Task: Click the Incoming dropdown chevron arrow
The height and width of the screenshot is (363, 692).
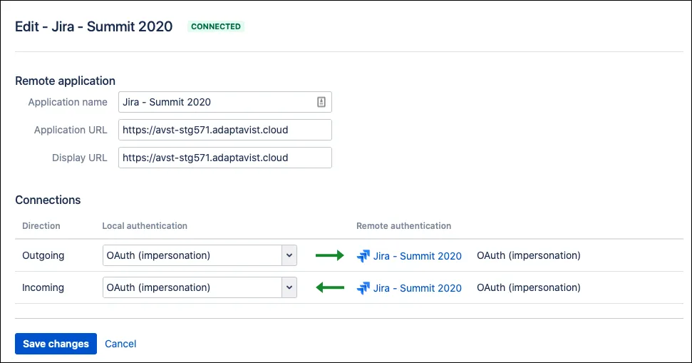Action: pos(289,287)
